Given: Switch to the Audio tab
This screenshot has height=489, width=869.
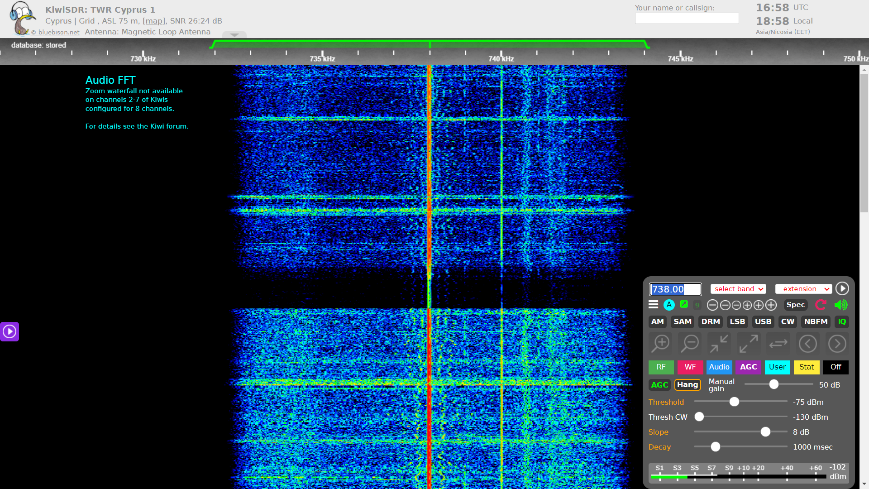Looking at the screenshot, I should tap(719, 367).
